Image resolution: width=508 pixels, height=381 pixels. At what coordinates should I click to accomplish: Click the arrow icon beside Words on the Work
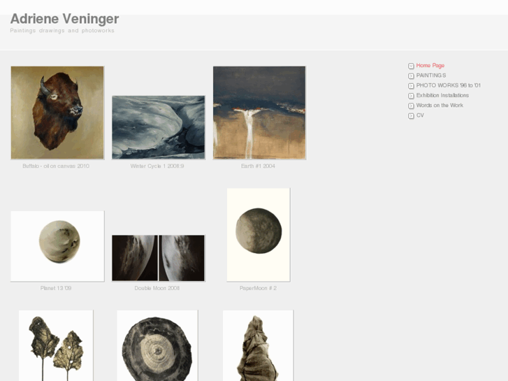pos(411,106)
